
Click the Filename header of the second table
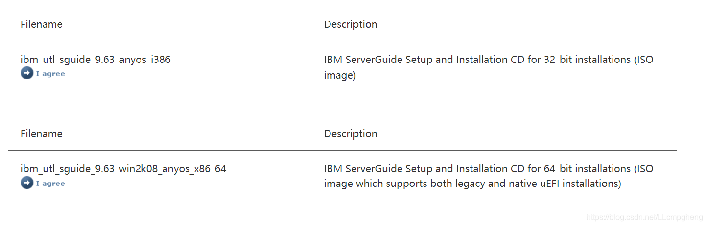[x=41, y=134]
